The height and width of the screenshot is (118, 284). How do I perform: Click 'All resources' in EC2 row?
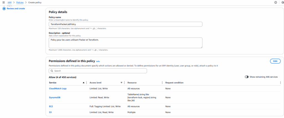[x=134, y=106]
